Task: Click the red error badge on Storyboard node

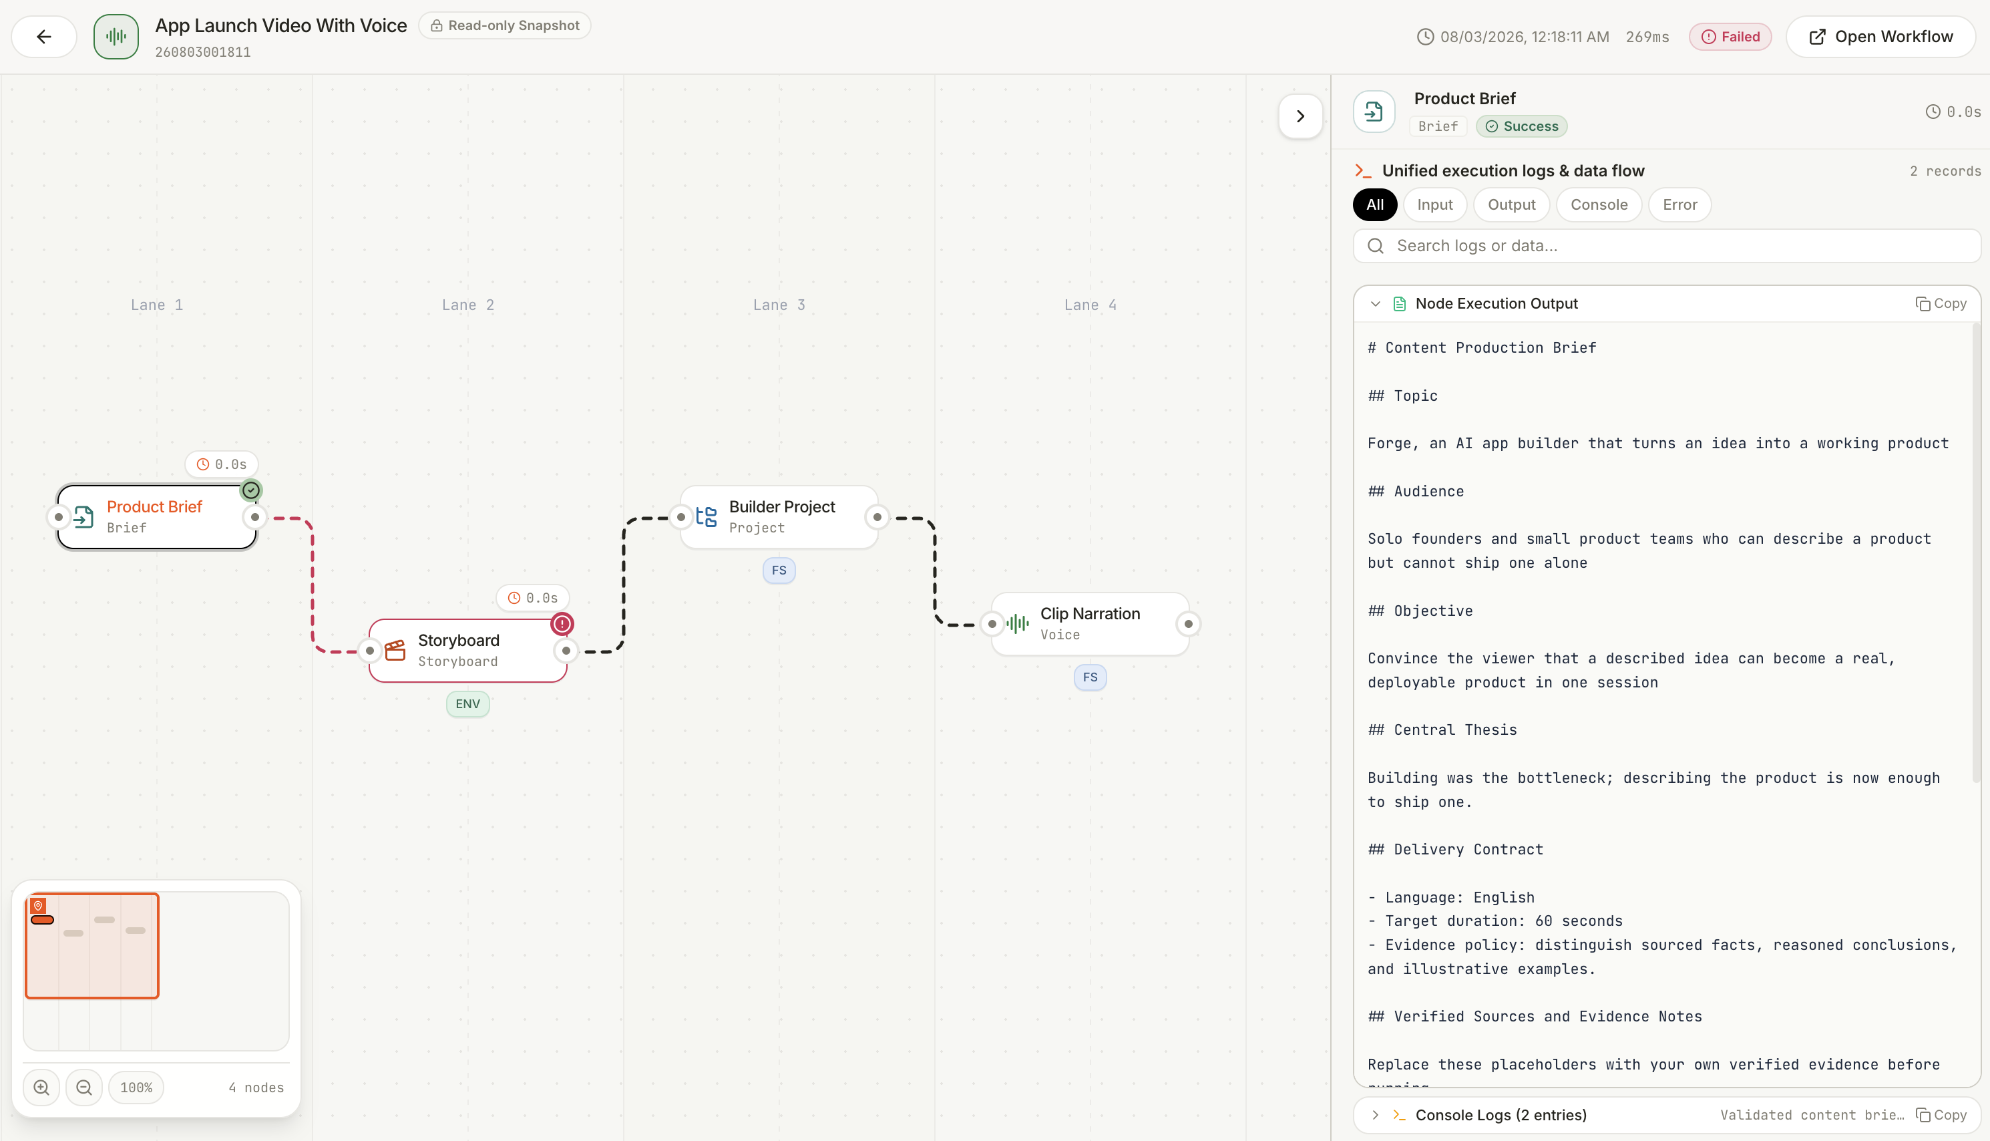Action: [562, 624]
